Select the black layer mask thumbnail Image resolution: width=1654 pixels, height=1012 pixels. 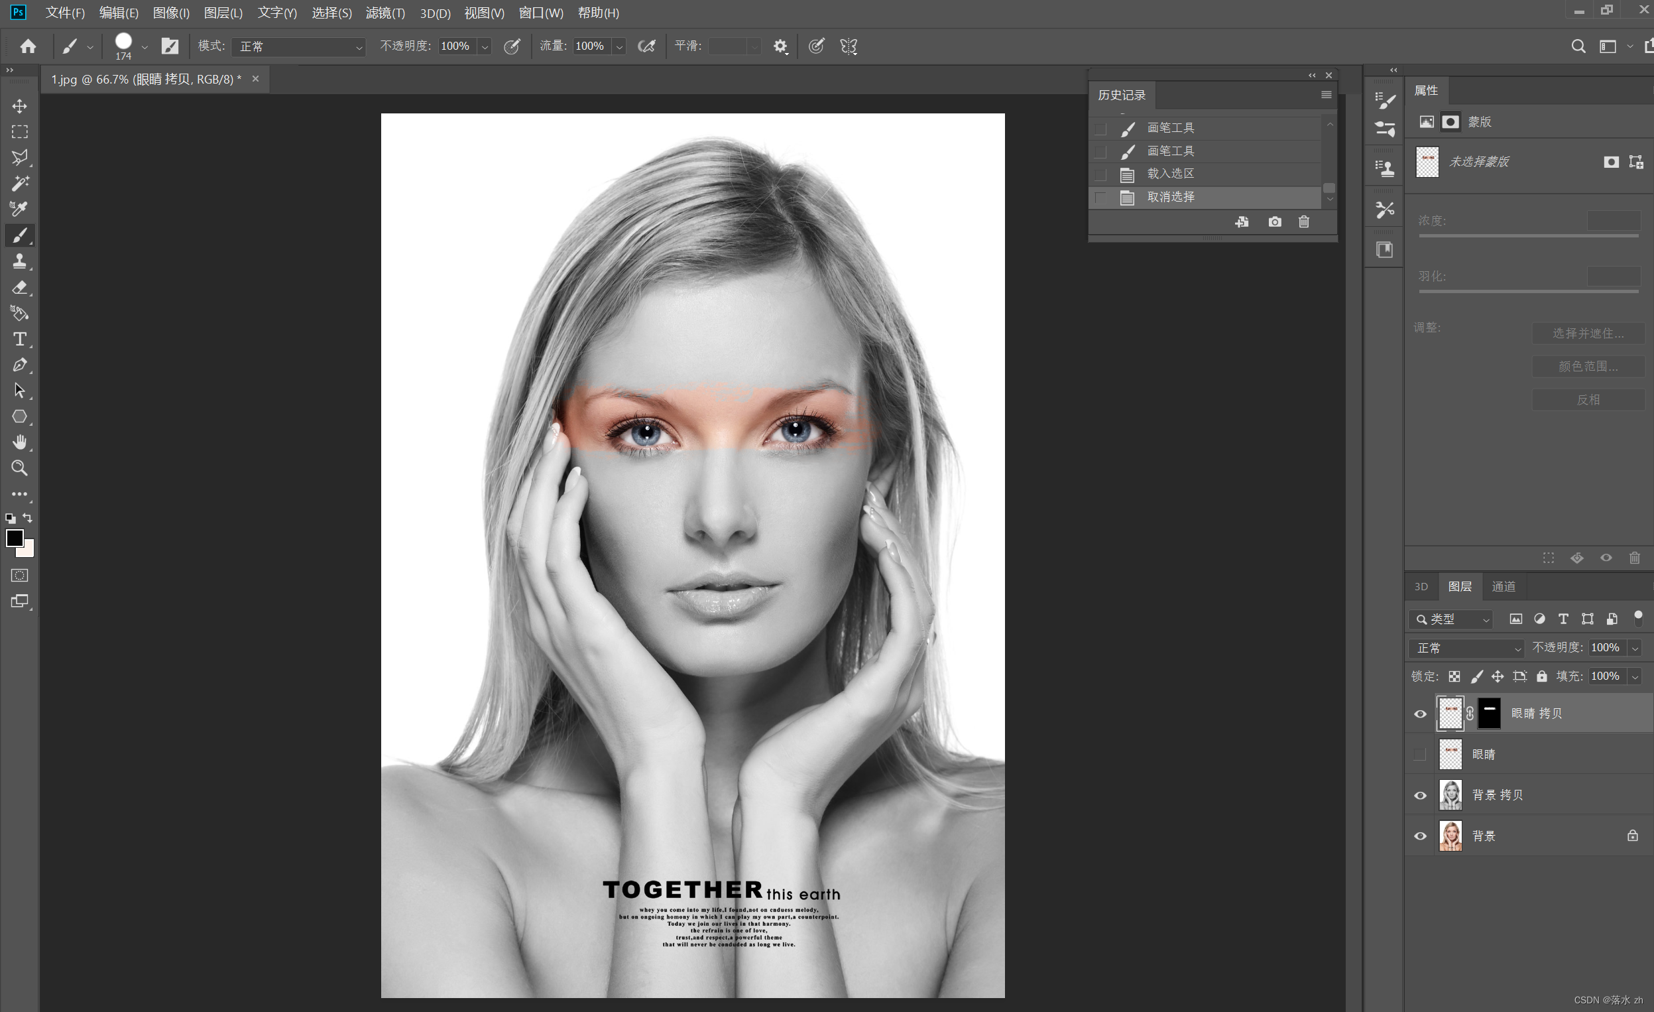(x=1489, y=713)
